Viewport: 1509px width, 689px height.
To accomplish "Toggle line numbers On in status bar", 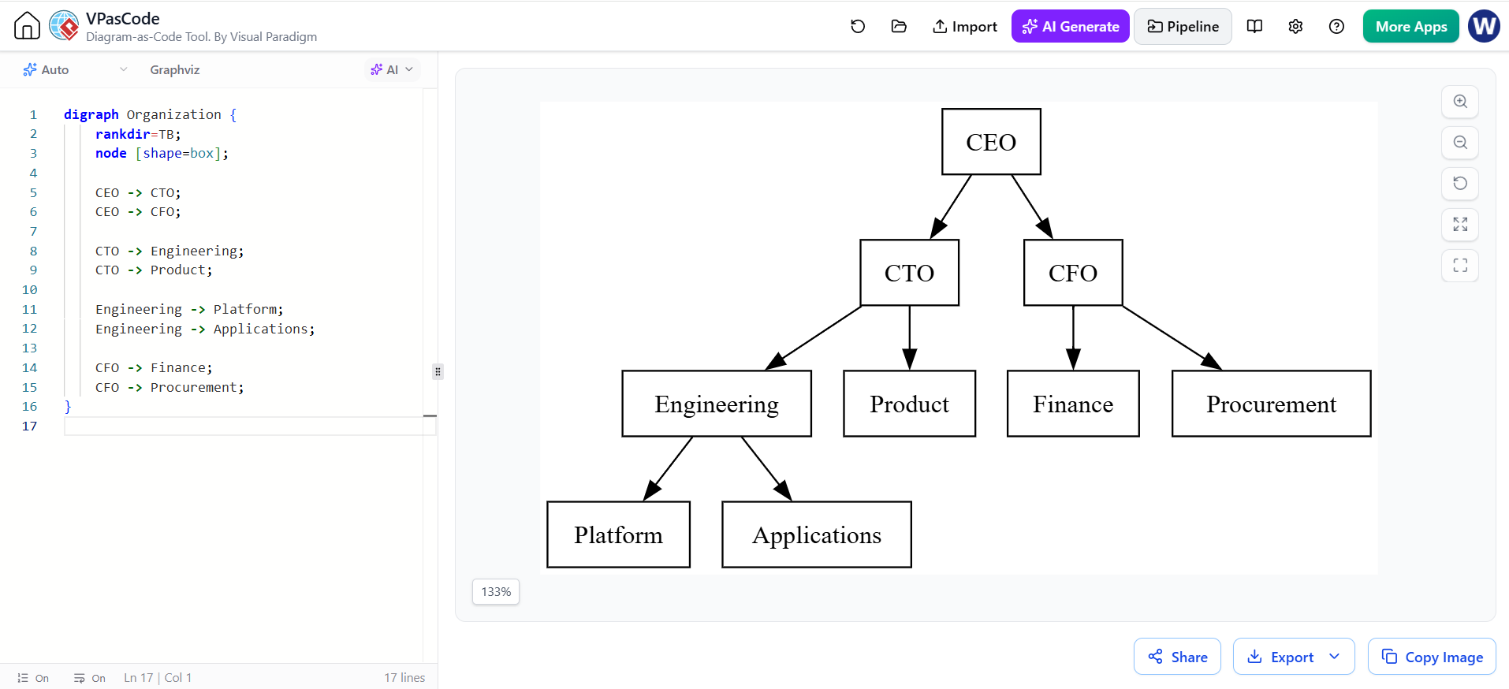I will (33, 678).
